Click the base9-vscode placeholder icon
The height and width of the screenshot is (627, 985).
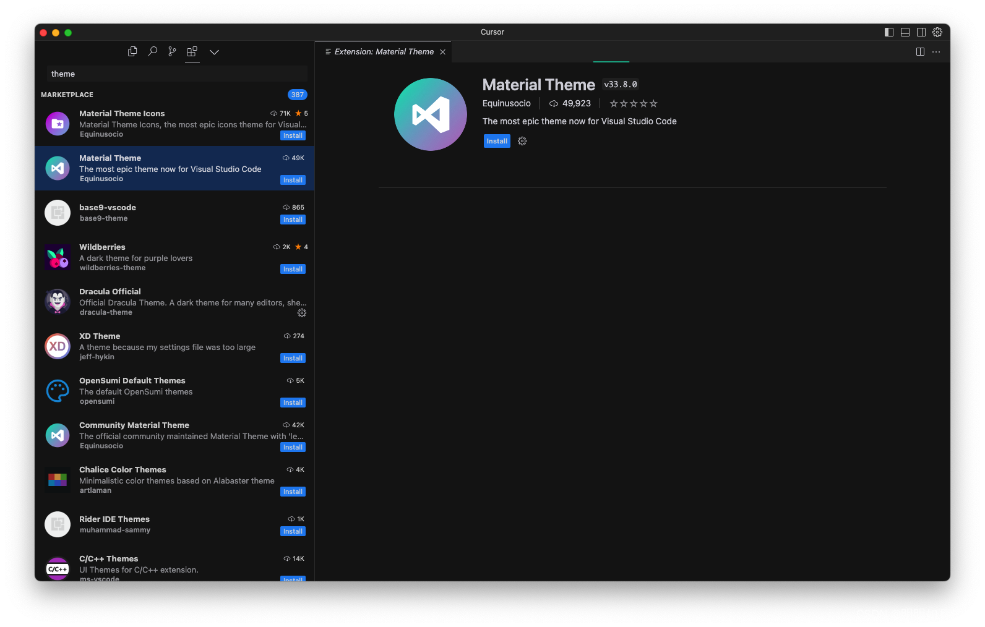[58, 213]
